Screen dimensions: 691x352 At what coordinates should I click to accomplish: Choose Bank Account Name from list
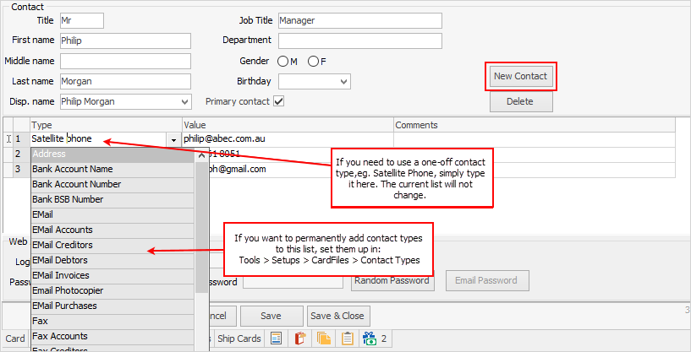(x=112, y=170)
